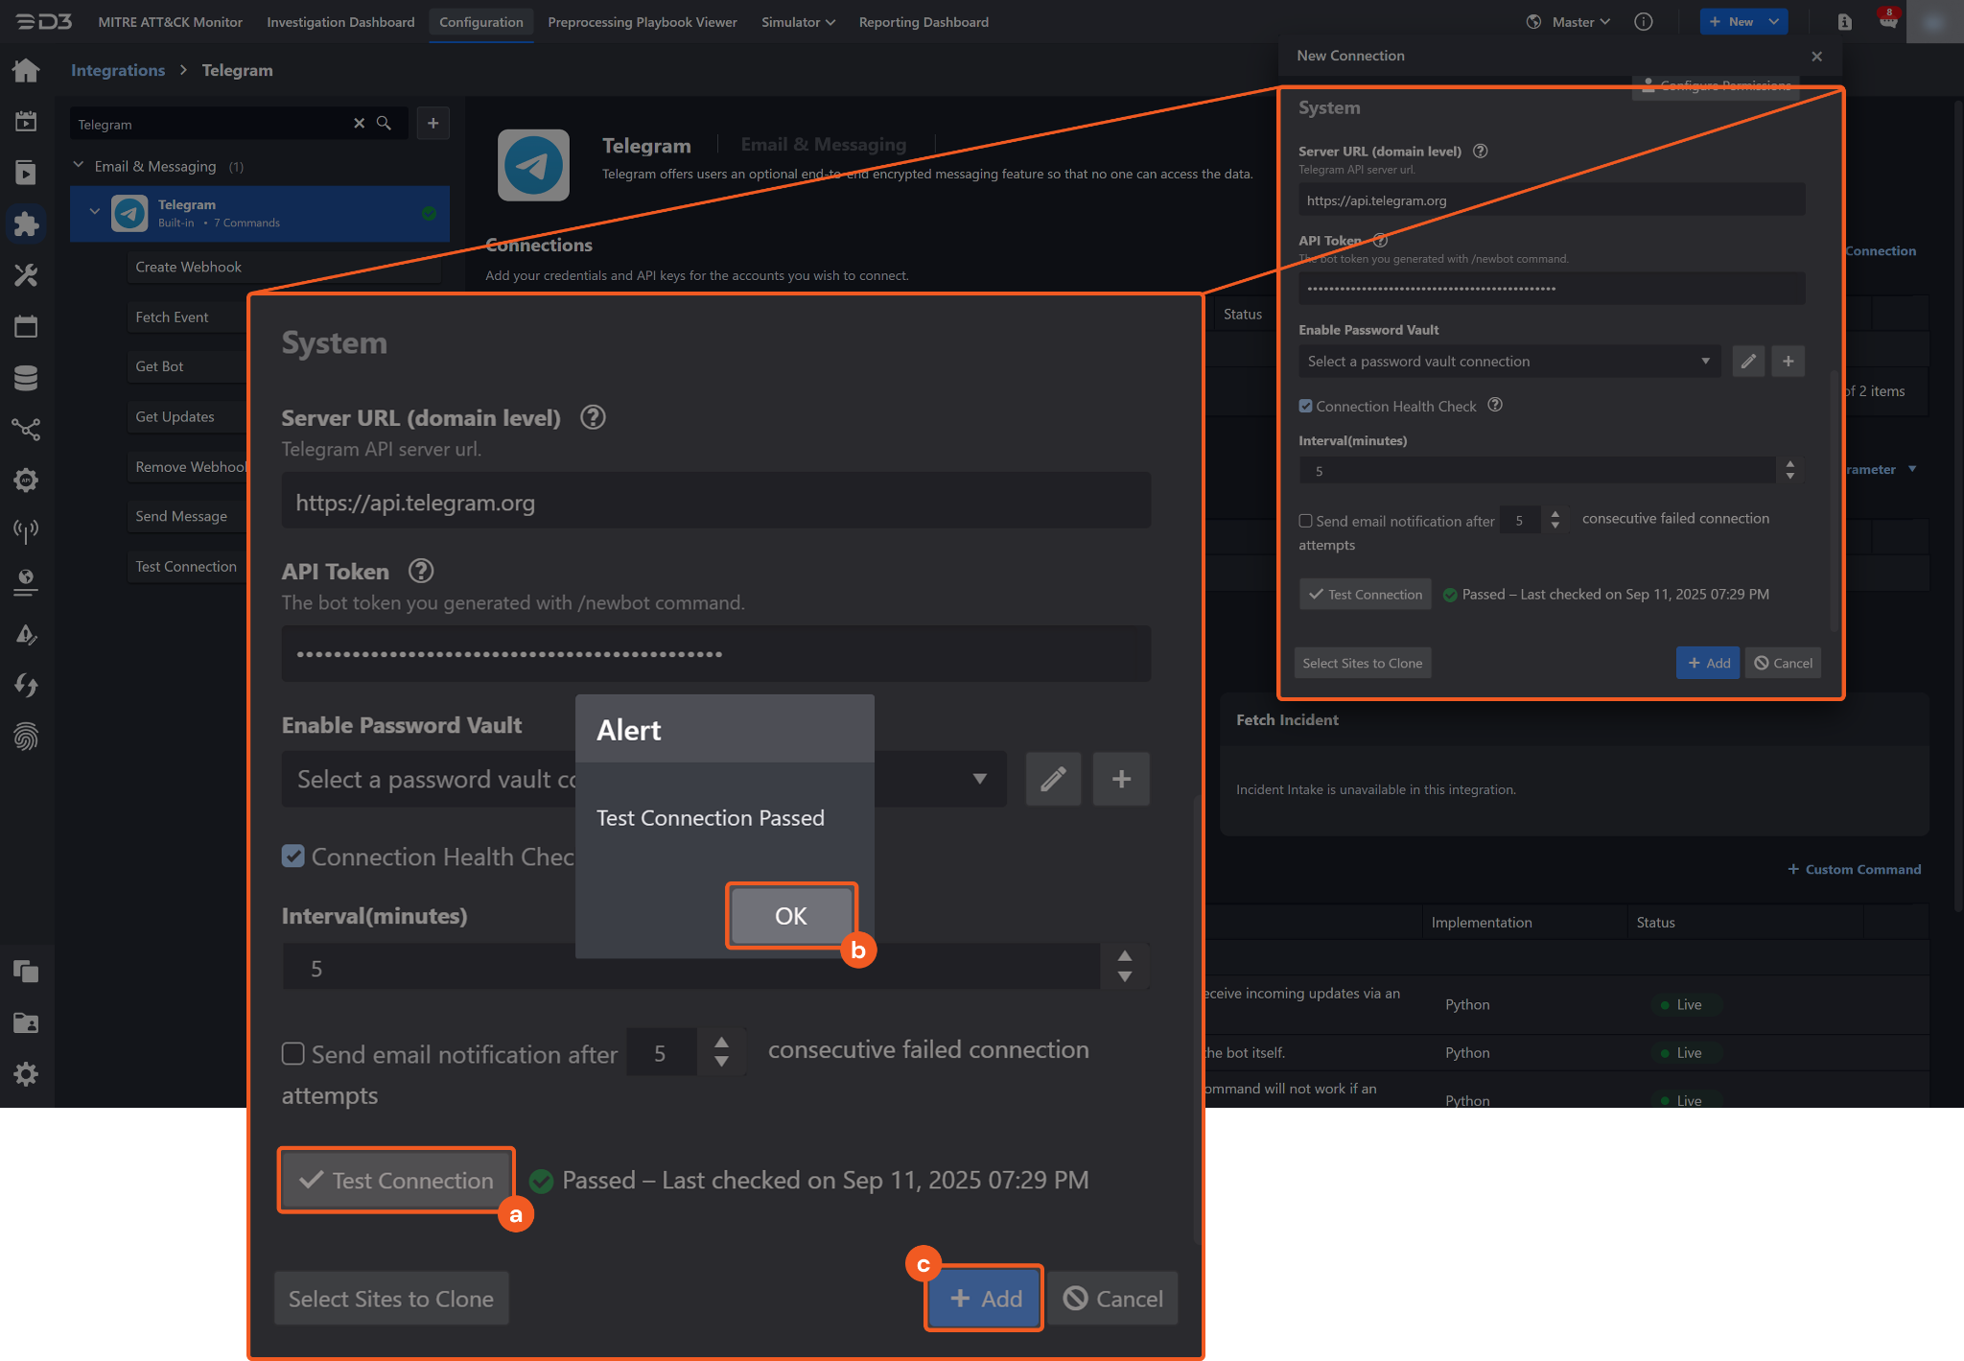
Task: Open the integrations puzzle piece icon
Action: [x=26, y=223]
